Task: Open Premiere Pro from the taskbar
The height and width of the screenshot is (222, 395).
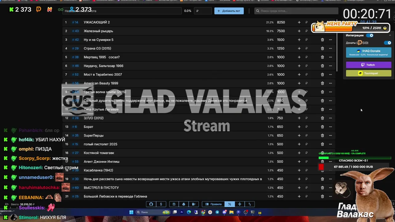Action: [x=182, y=212]
